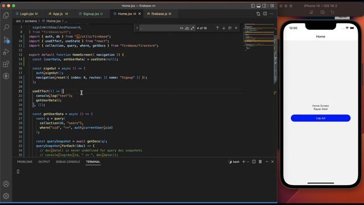Go to previous find match

(x=217, y=28)
